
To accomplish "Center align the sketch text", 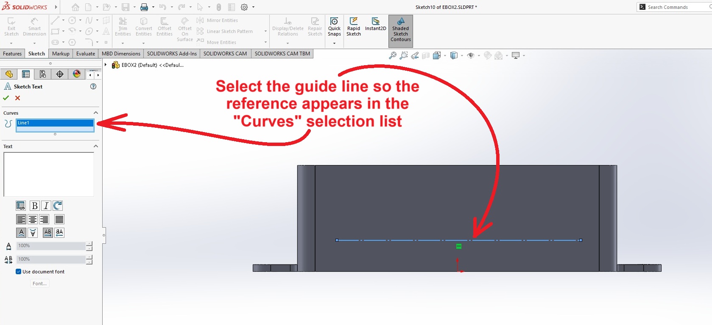I will [x=33, y=219].
